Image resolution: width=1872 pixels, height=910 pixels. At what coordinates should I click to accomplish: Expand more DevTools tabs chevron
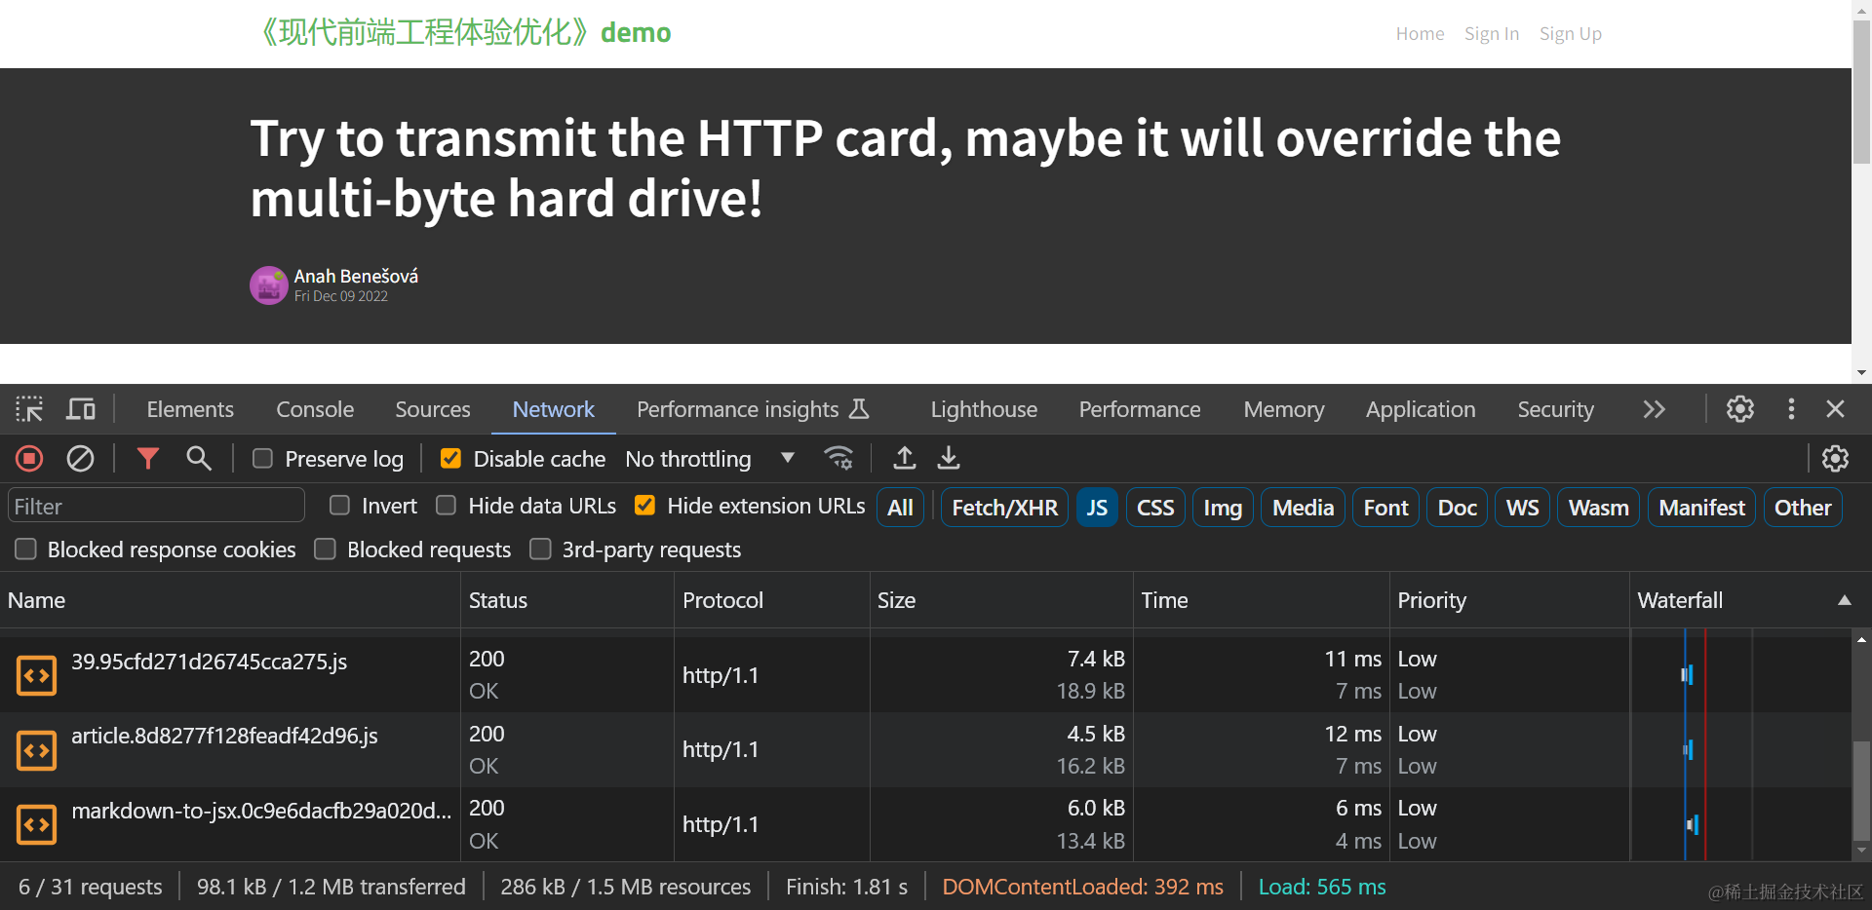click(x=1654, y=409)
